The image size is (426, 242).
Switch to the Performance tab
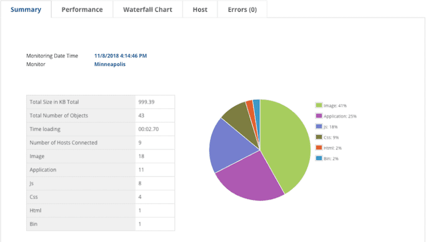coord(82,9)
